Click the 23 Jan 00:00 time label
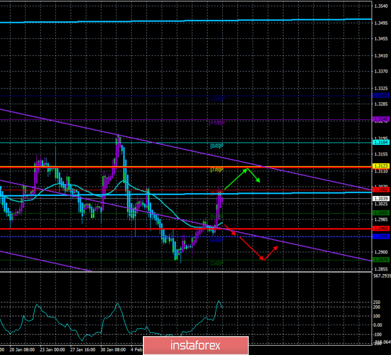 (52, 350)
